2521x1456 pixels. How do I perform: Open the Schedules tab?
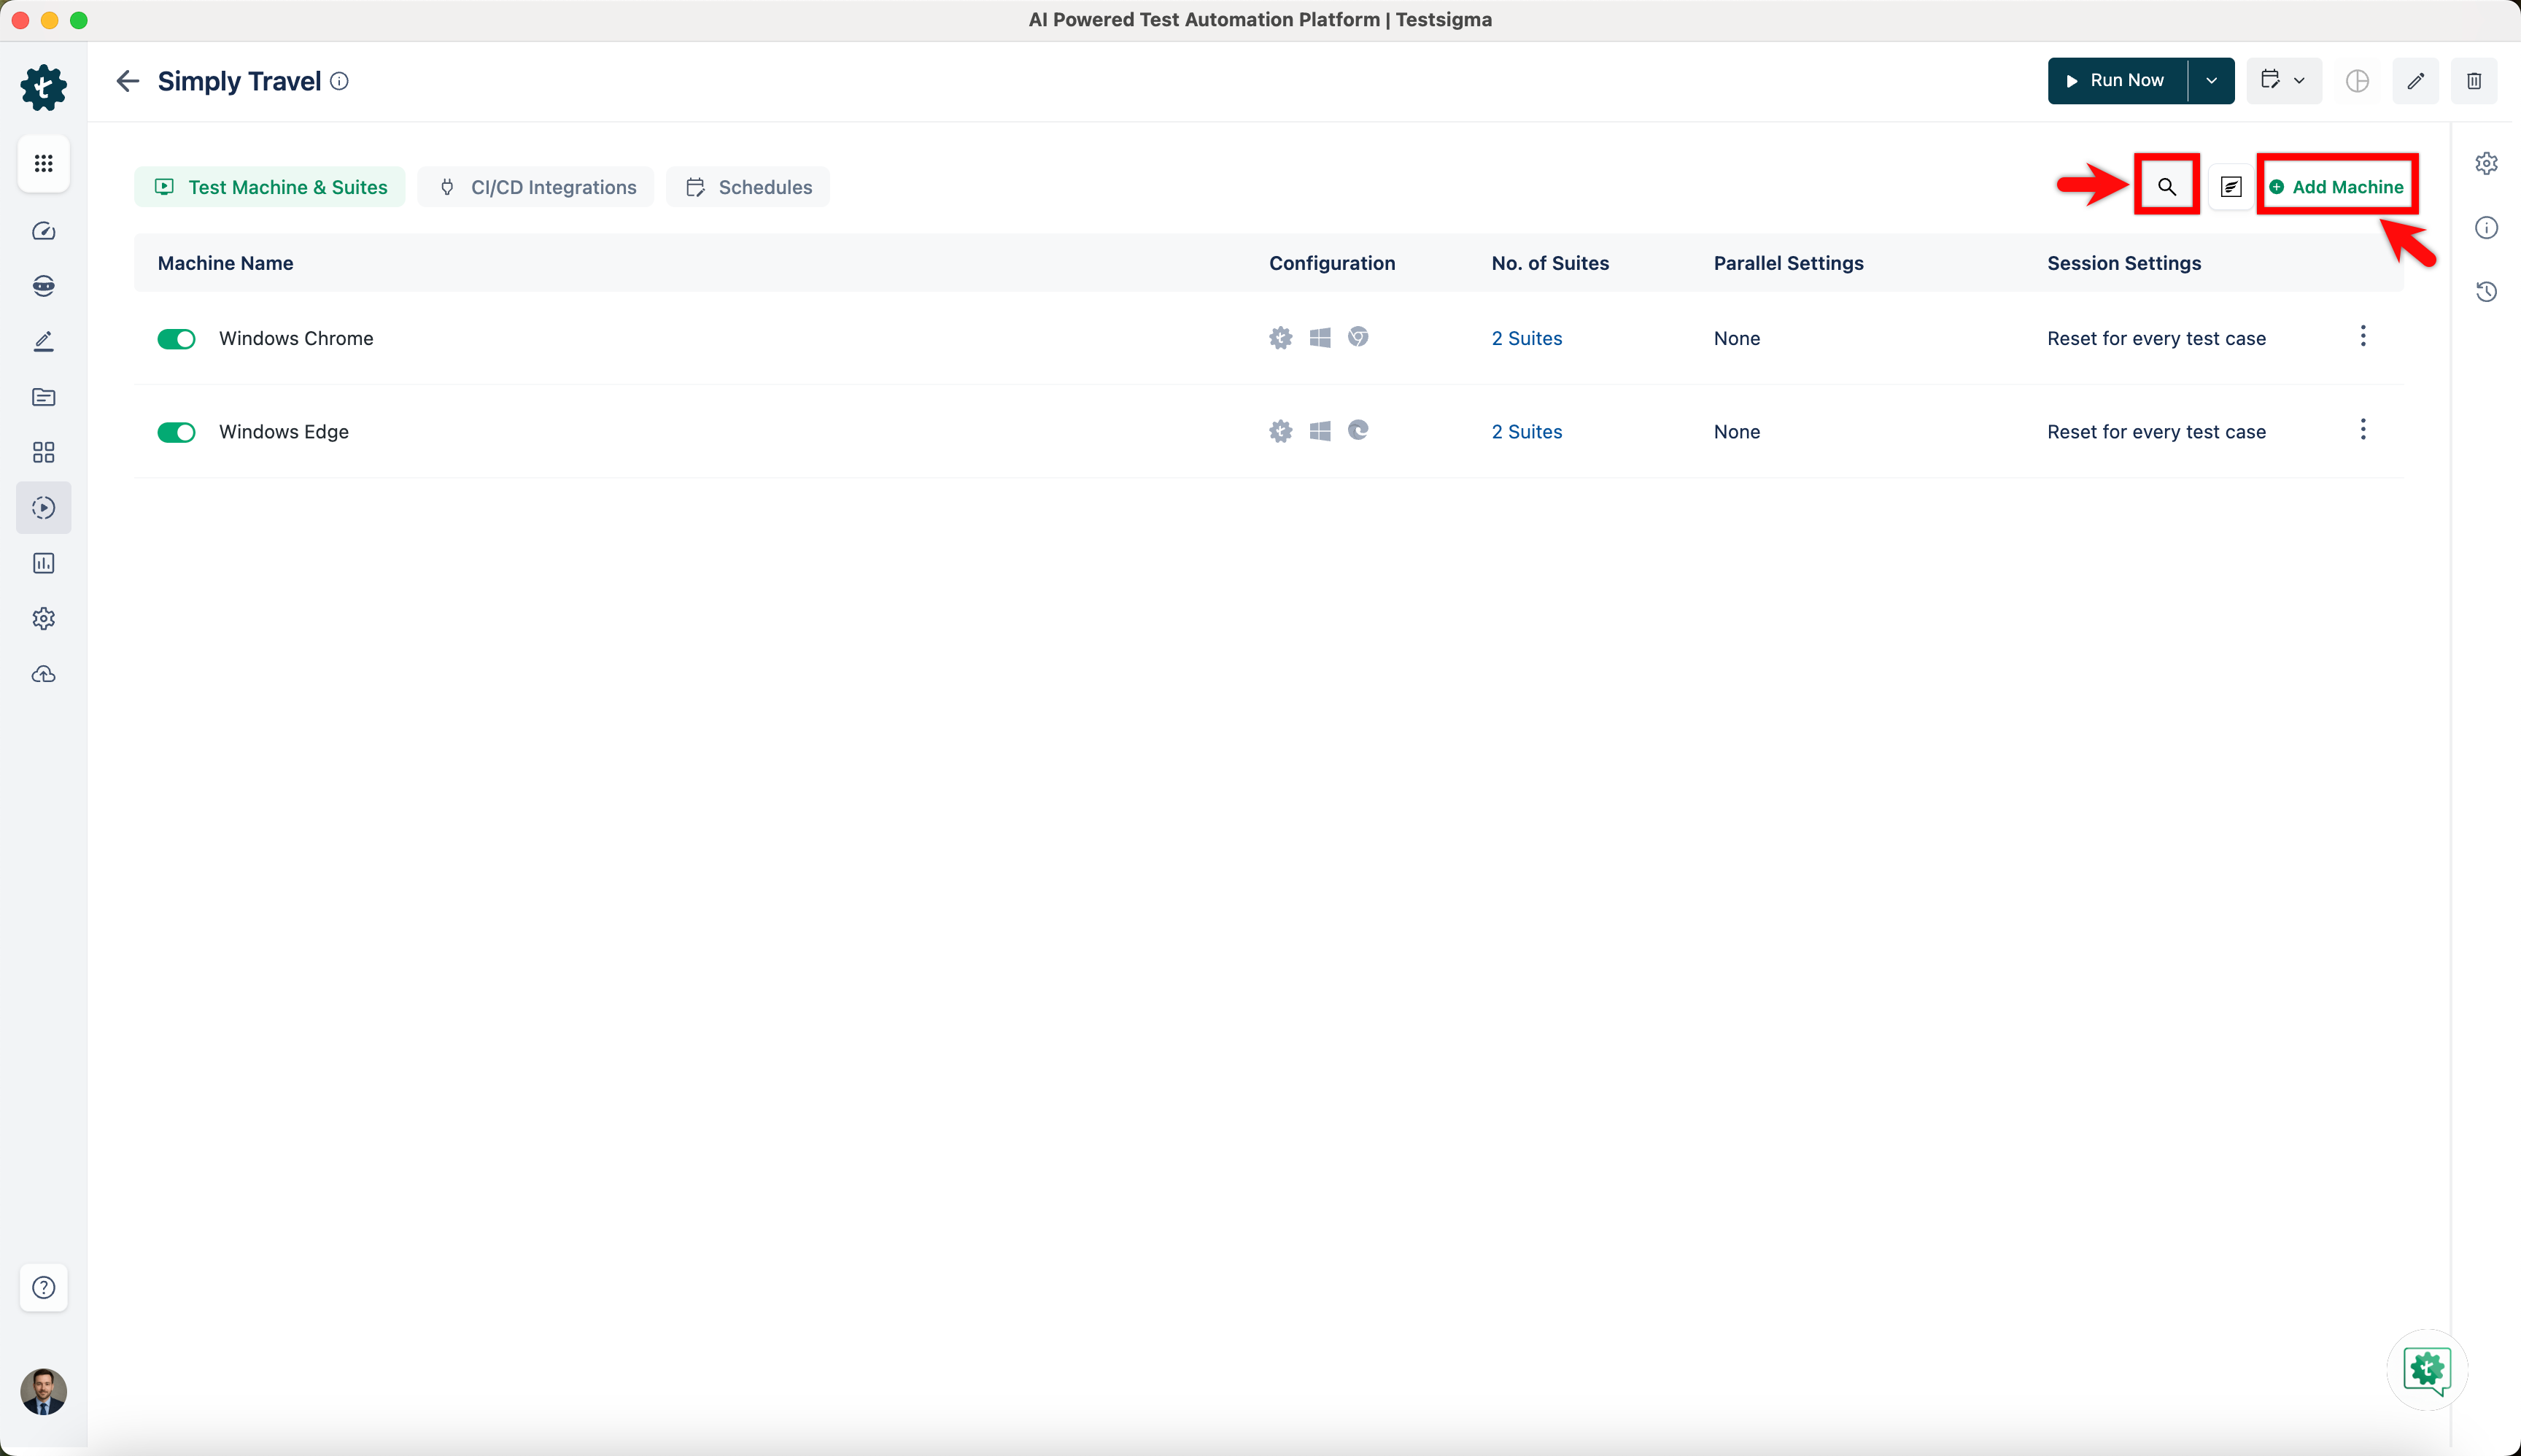click(747, 186)
